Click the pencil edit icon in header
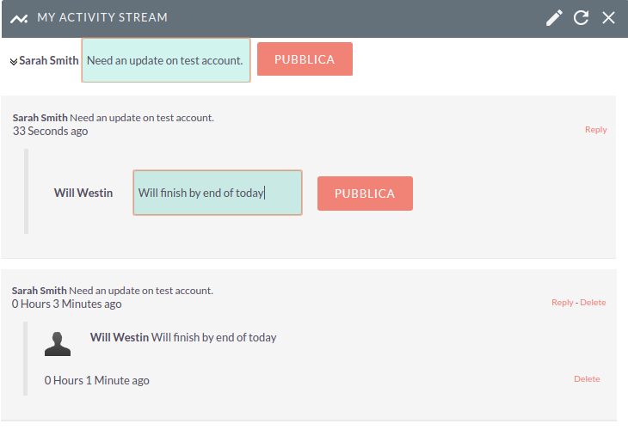Viewport: 628px width, 430px height. [555, 17]
